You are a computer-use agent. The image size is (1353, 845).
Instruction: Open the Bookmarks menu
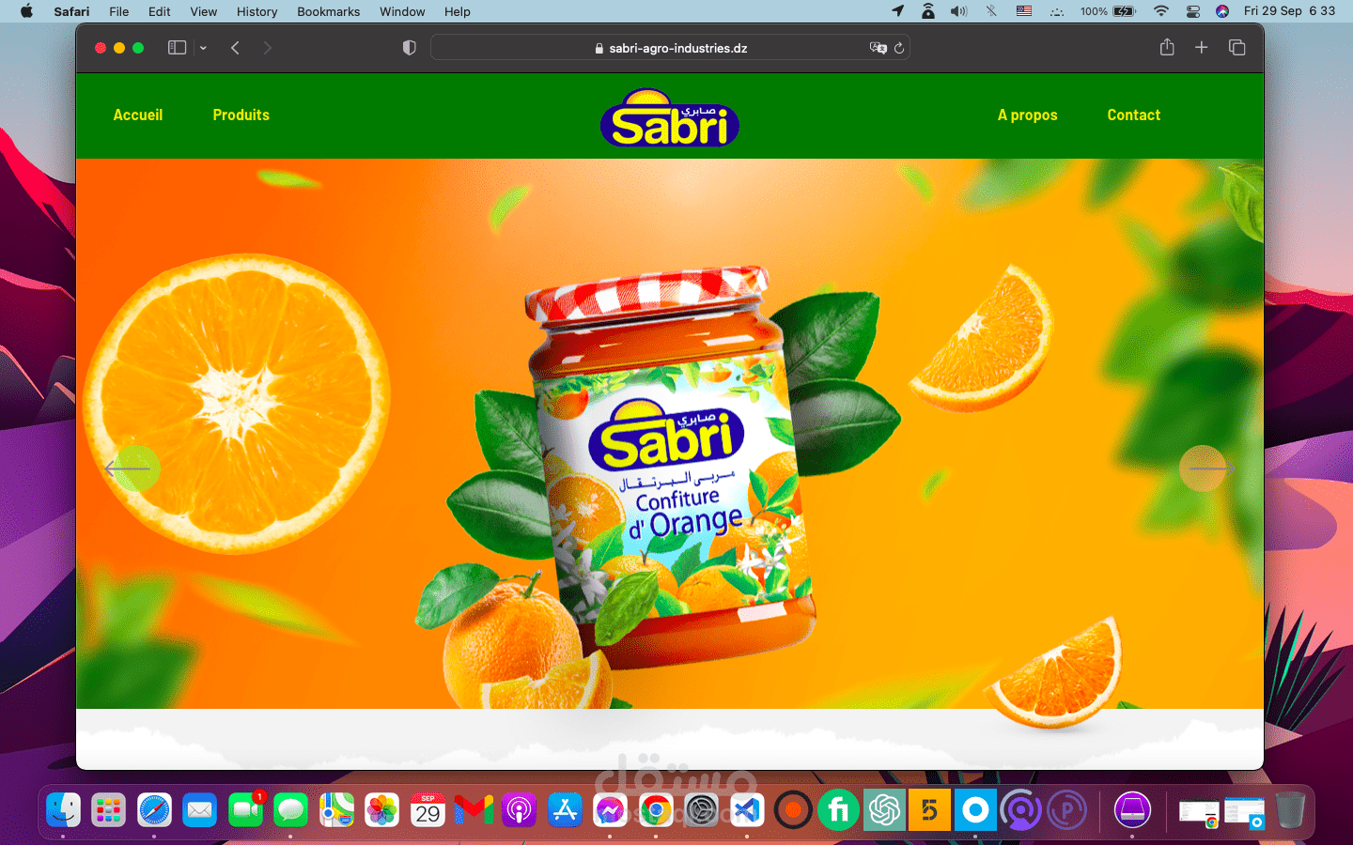click(328, 11)
